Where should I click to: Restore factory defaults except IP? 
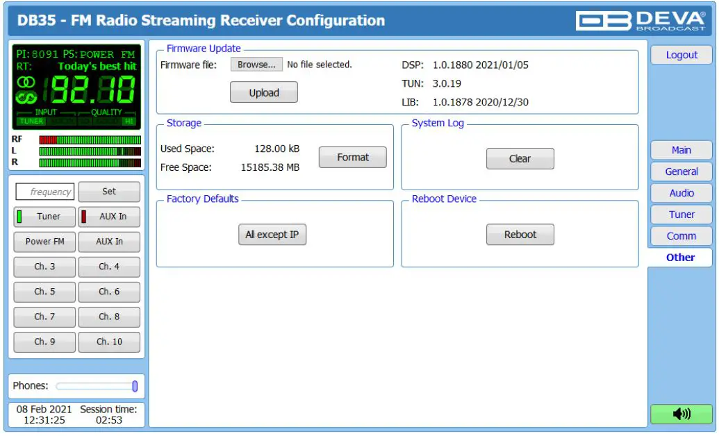[272, 234]
